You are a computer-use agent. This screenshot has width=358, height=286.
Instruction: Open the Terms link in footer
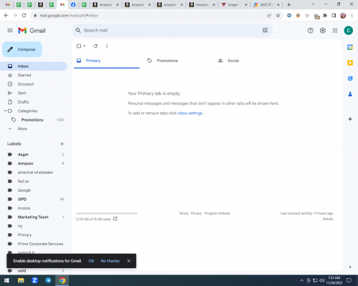click(x=183, y=213)
